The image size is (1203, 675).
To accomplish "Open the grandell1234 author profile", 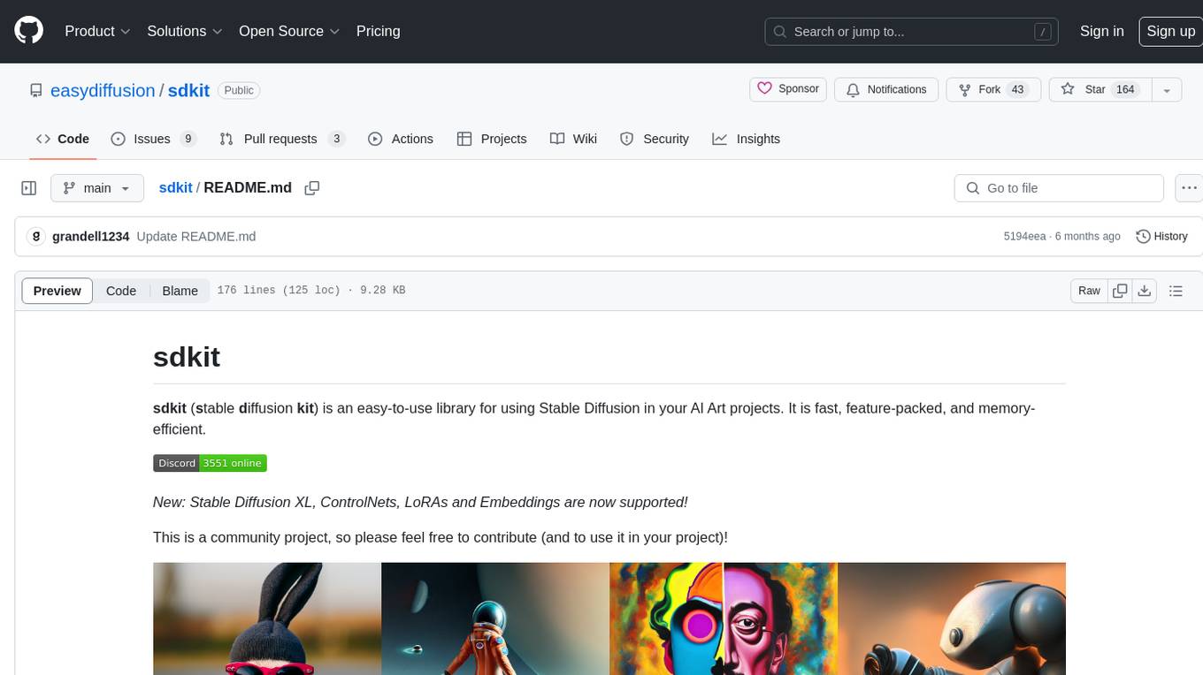I will click(x=91, y=237).
